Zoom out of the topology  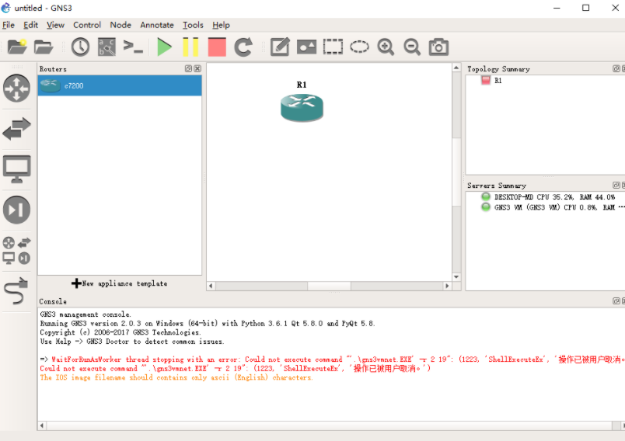(x=412, y=47)
